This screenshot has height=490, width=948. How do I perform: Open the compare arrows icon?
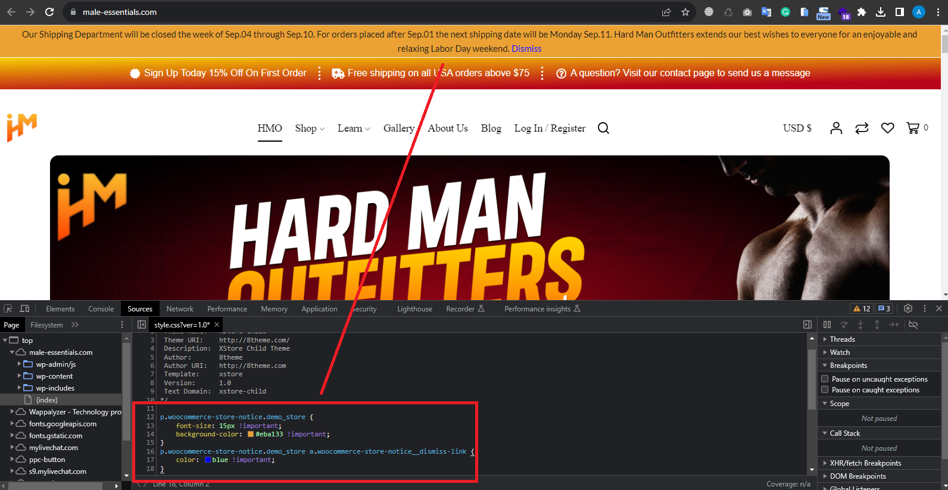point(862,128)
